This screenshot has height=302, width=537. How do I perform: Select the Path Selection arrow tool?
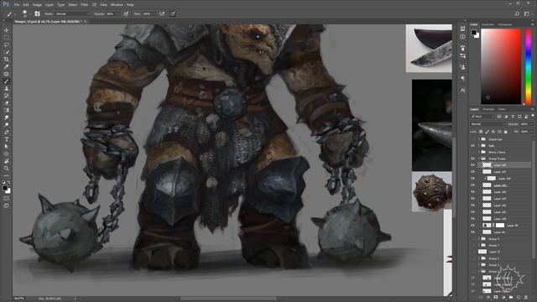[x=6, y=147]
